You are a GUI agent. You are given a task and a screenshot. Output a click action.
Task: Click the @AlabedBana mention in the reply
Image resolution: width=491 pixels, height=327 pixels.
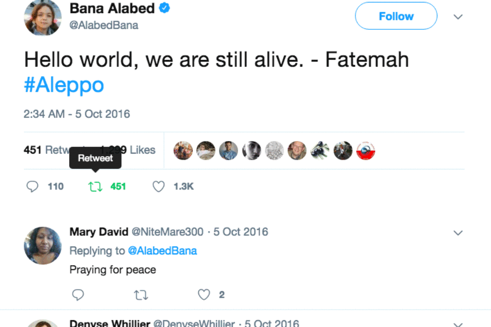pyautogui.click(x=162, y=251)
